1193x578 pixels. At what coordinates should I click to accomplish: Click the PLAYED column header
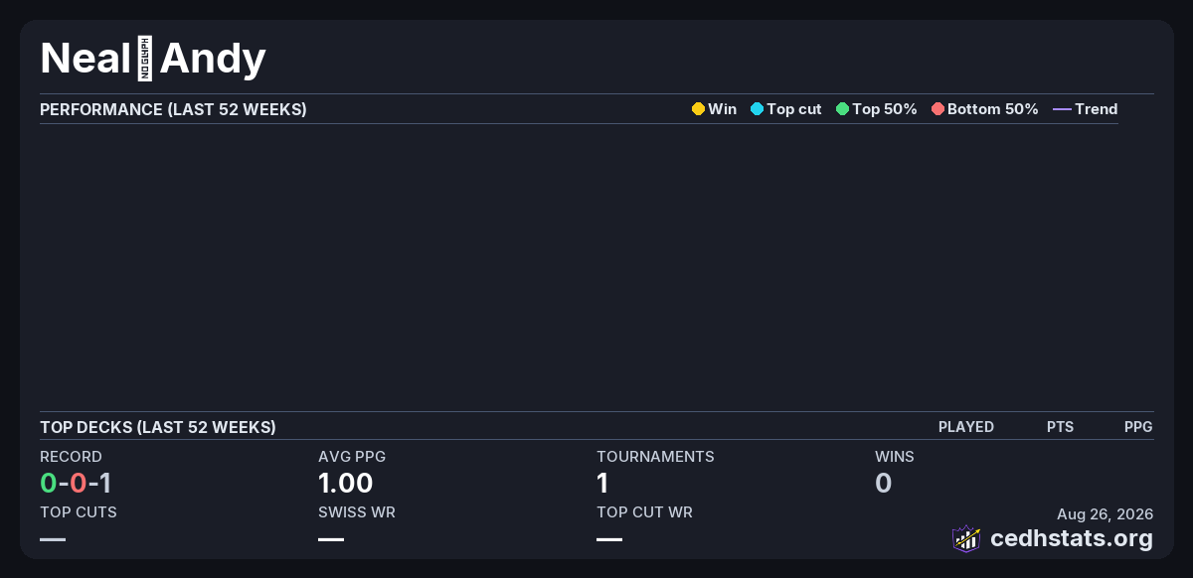pyautogui.click(x=966, y=427)
